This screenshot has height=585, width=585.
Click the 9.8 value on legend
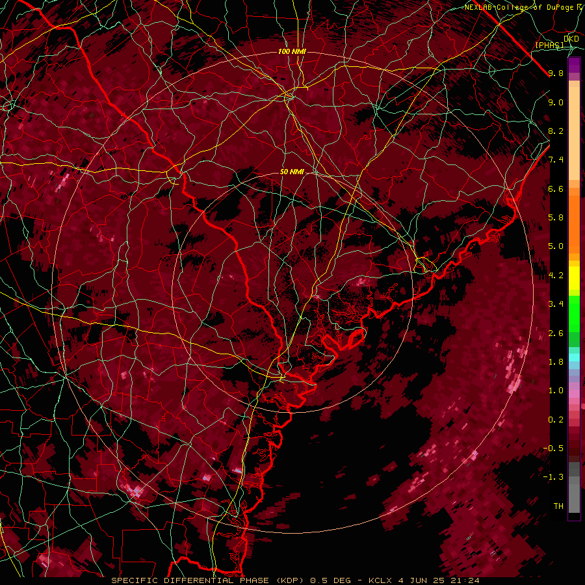pyautogui.click(x=556, y=73)
